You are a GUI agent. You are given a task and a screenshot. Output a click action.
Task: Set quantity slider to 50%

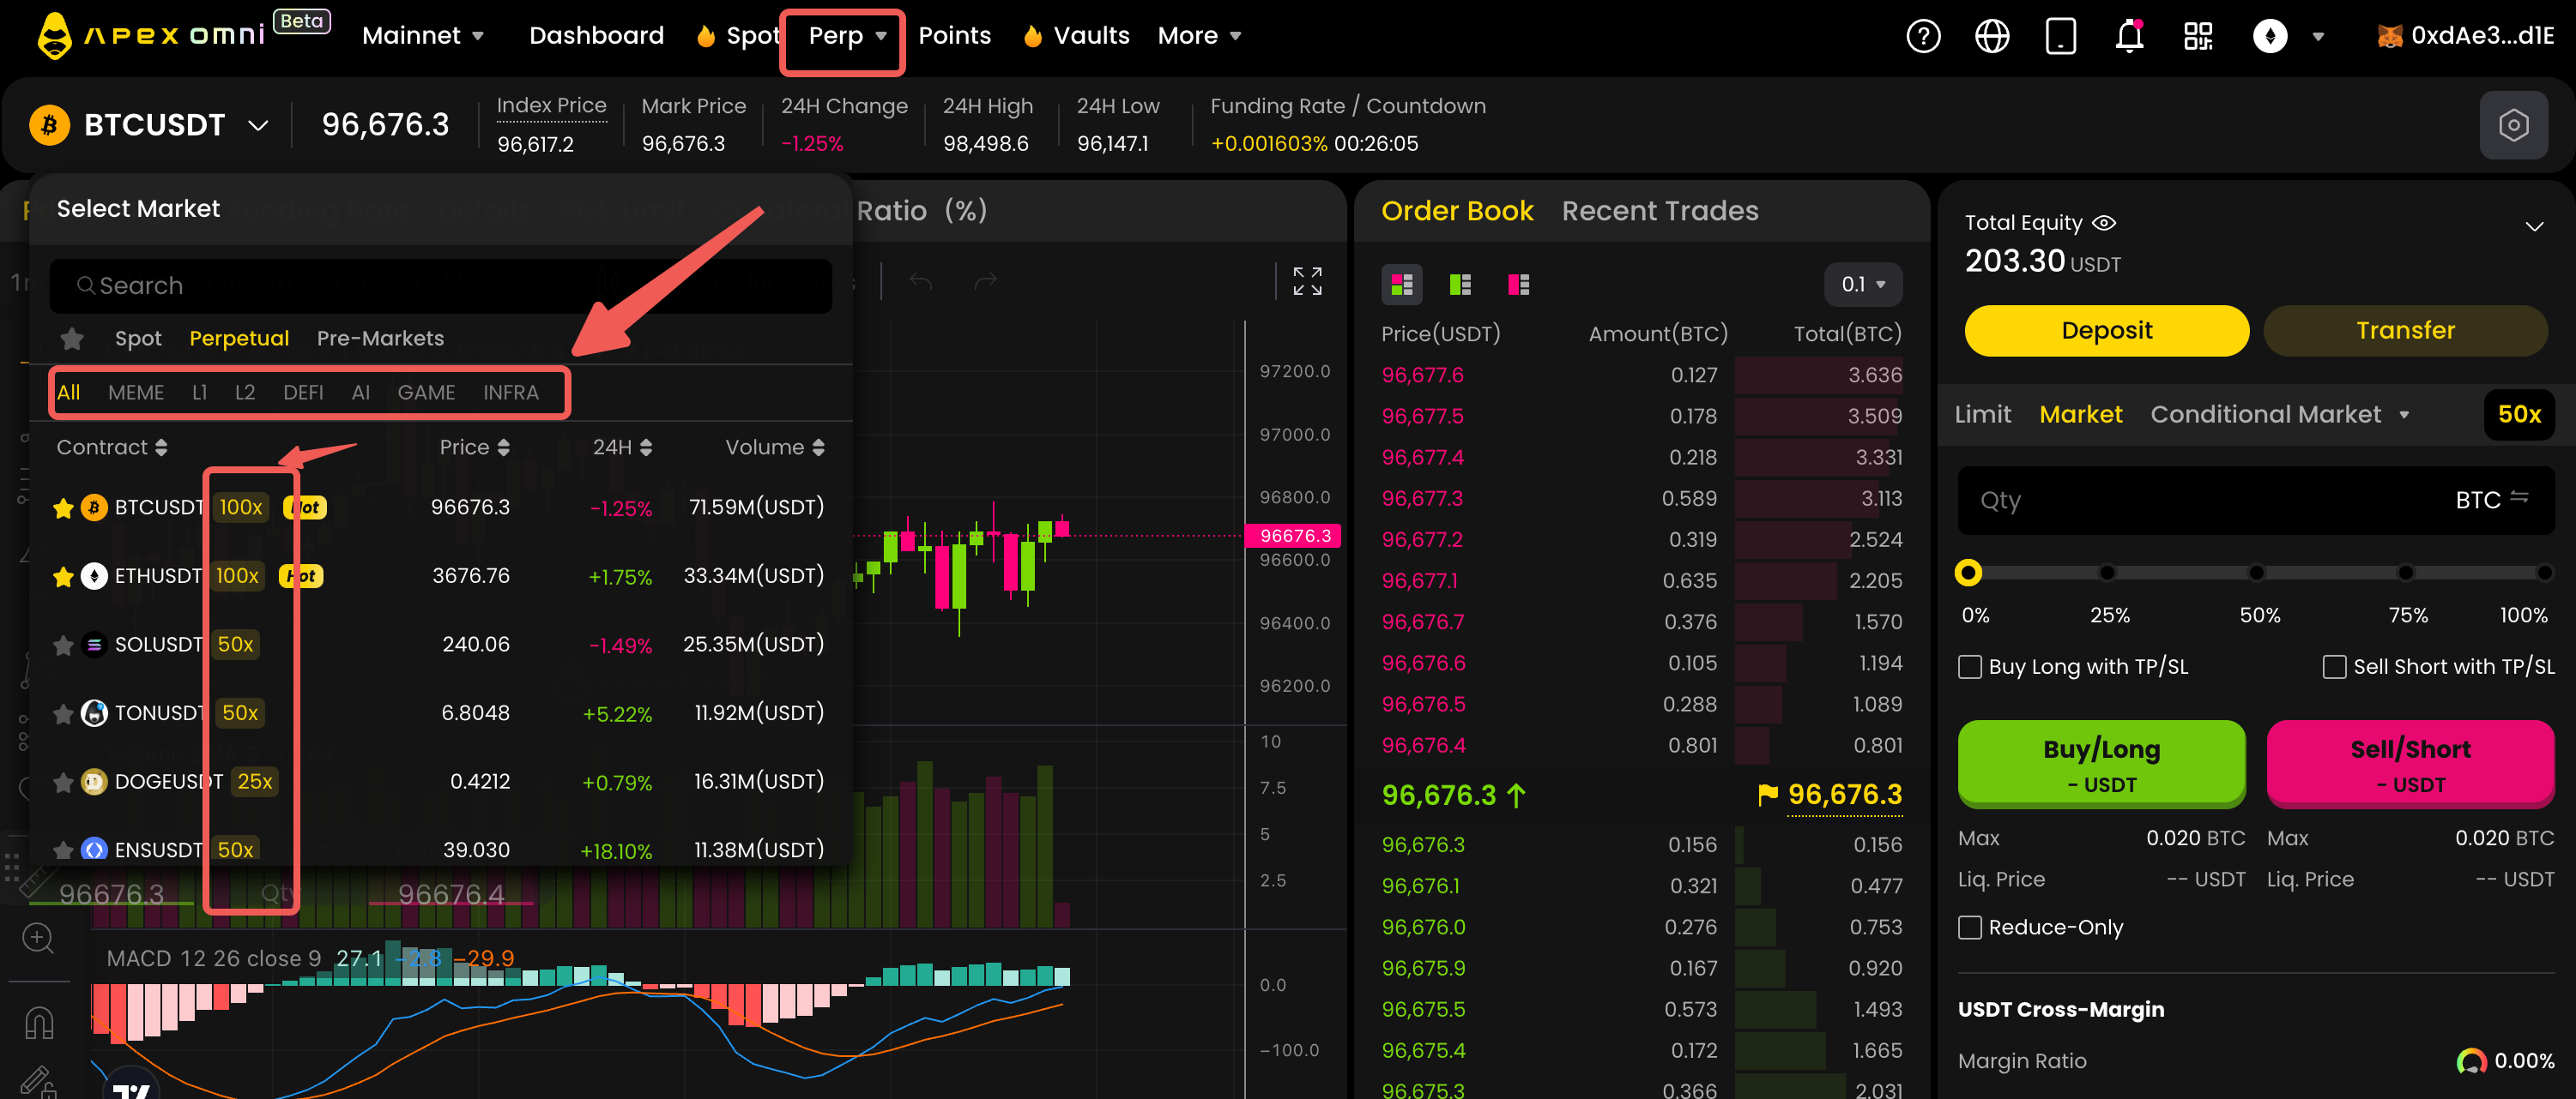point(2256,573)
